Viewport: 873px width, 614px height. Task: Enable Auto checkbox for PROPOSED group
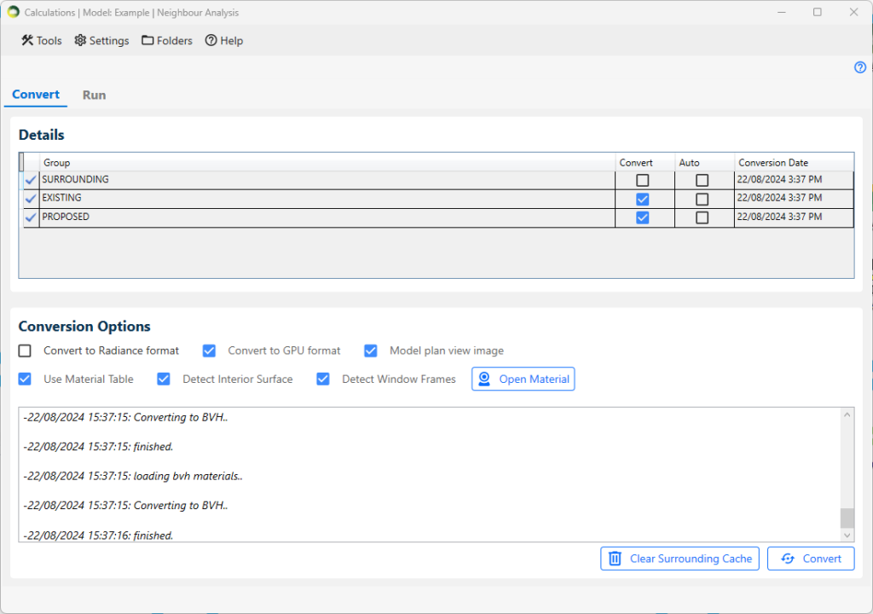702,217
